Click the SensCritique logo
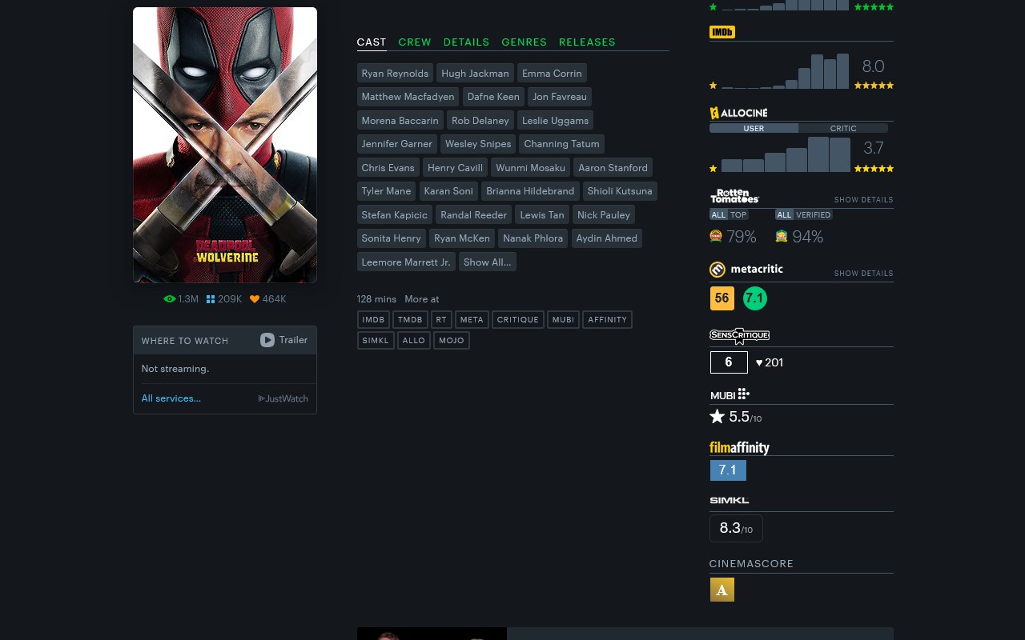1025x640 pixels. point(739,336)
